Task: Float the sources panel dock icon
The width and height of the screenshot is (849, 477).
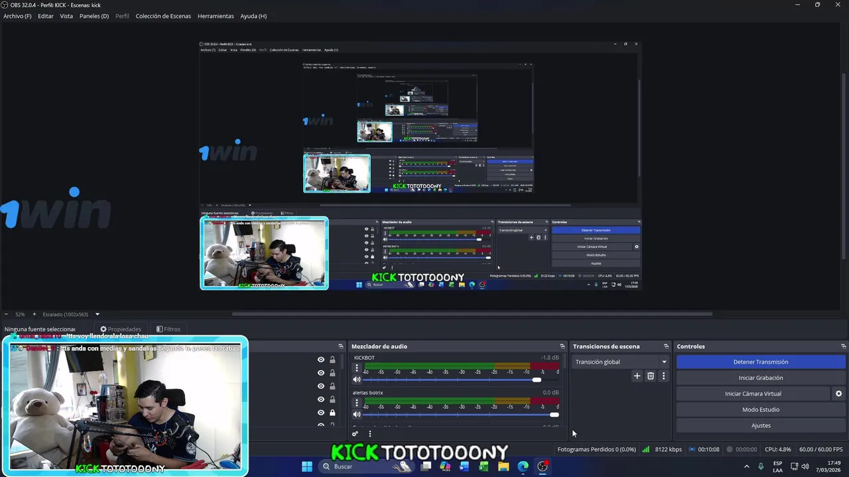Action: (x=341, y=346)
